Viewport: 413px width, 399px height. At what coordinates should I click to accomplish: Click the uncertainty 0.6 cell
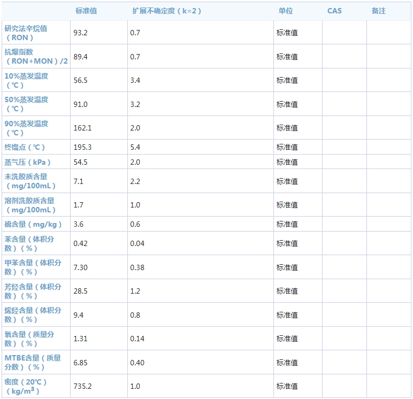[135, 224]
